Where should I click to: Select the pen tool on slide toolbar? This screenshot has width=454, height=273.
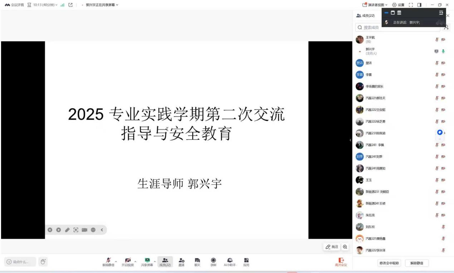pyautogui.click(x=67, y=230)
